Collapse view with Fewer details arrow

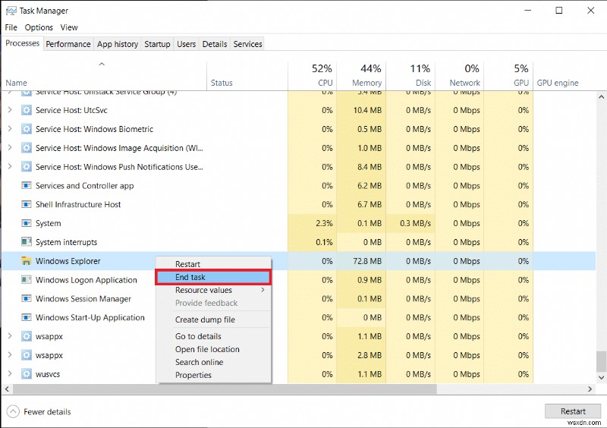coord(14,411)
